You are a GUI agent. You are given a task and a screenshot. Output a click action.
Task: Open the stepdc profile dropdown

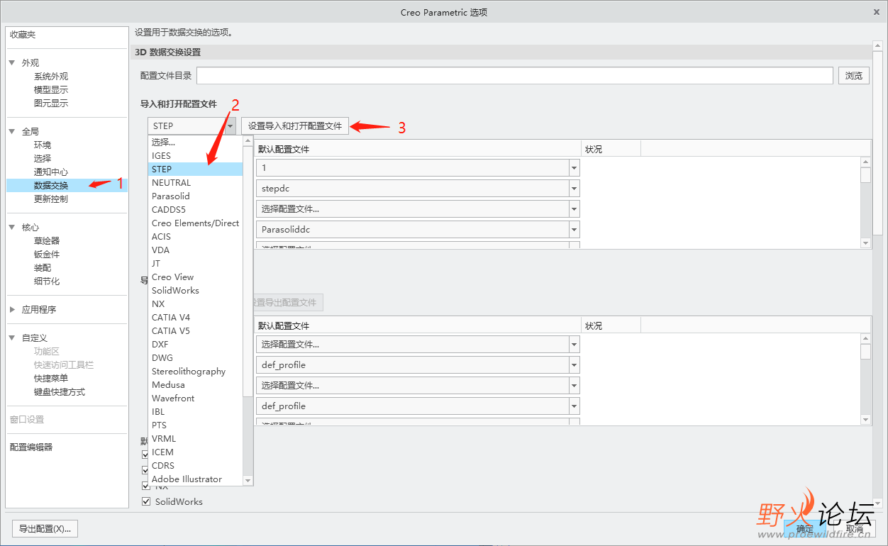574,189
